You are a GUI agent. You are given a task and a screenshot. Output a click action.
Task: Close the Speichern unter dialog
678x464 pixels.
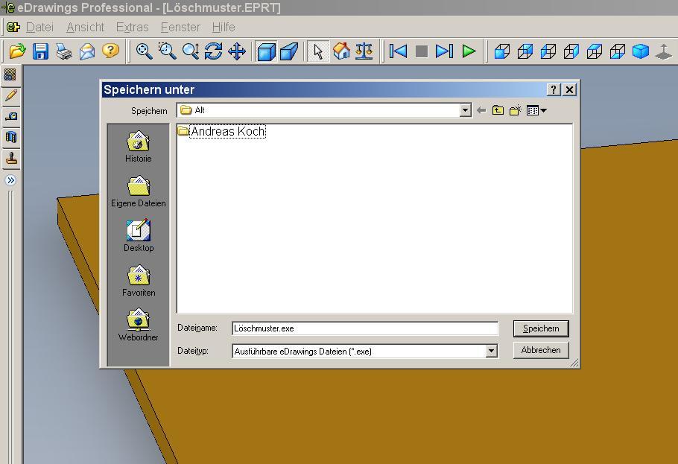click(x=569, y=89)
